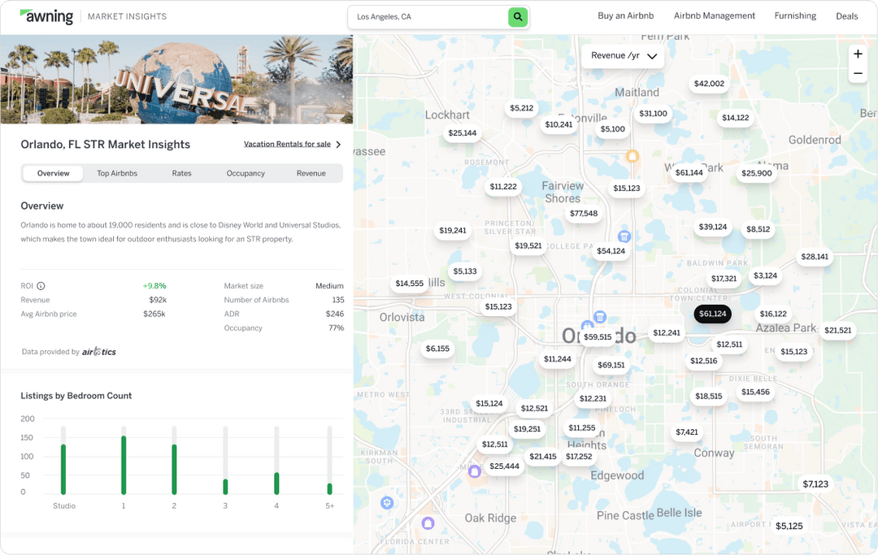878x555 pixels.
Task: Switch to the Rates tab
Action: tap(181, 173)
